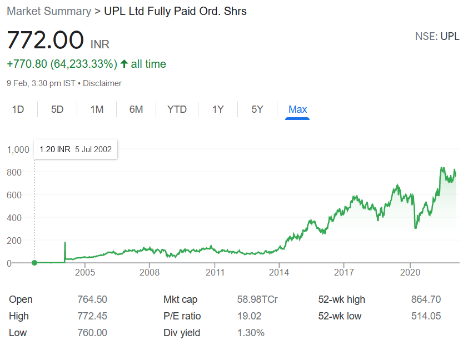Select the 5D time range tab

tap(57, 109)
